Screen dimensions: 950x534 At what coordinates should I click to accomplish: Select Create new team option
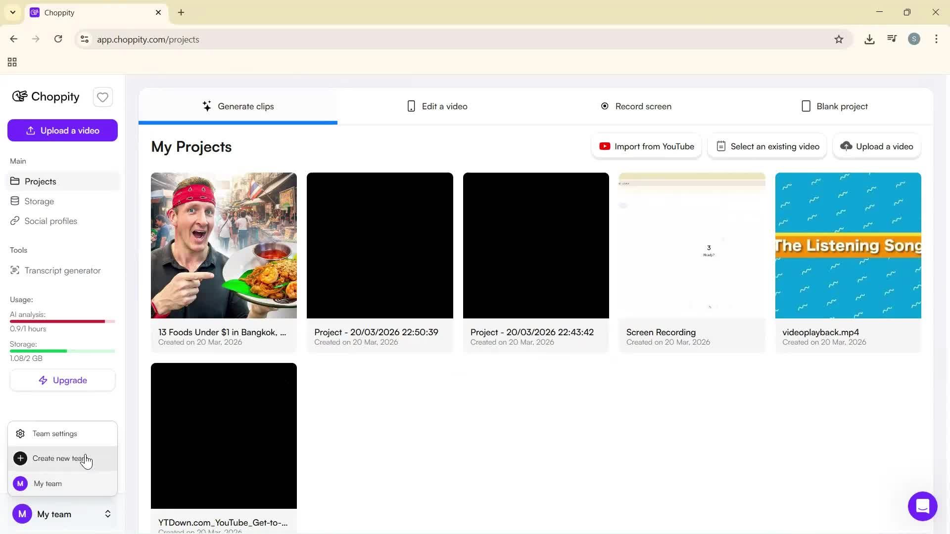click(59, 458)
